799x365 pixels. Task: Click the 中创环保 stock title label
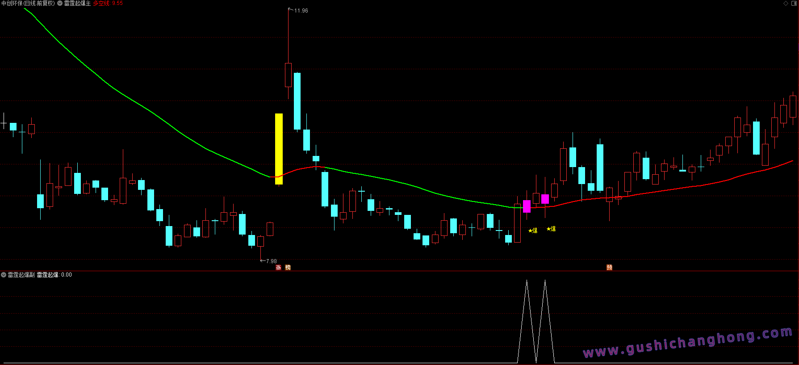point(28,3)
